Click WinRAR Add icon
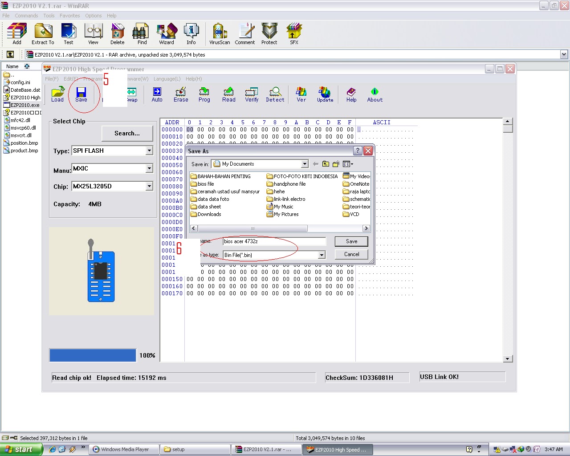 click(17, 34)
